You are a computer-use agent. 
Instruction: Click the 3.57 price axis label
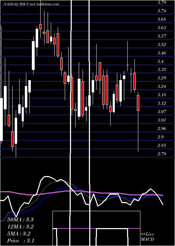tap(162, 36)
